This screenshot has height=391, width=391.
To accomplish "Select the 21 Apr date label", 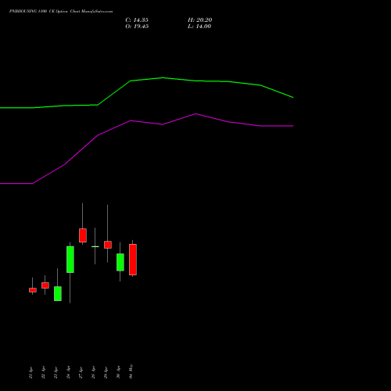I will click(x=30, y=373).
